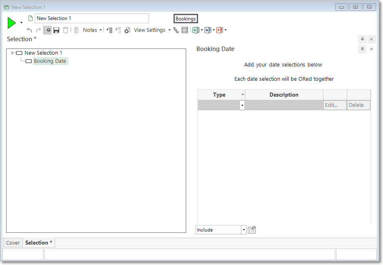Open the dropdown arrow beside the play button
This screenshot has height=265, width=383.
(x=22, y=23)
